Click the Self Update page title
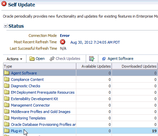 (22, 5)
